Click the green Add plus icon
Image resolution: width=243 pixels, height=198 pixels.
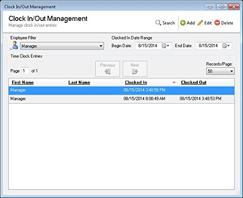pyautogui.click(x=183, y=23)
